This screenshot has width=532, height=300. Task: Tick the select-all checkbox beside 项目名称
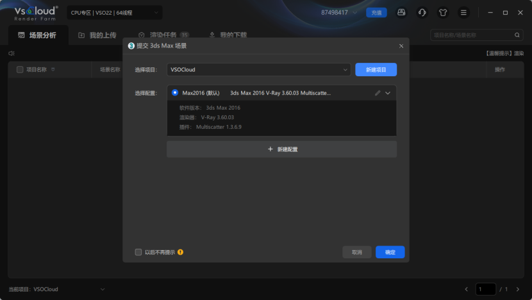pyautogui.click(x=20, y=69)
